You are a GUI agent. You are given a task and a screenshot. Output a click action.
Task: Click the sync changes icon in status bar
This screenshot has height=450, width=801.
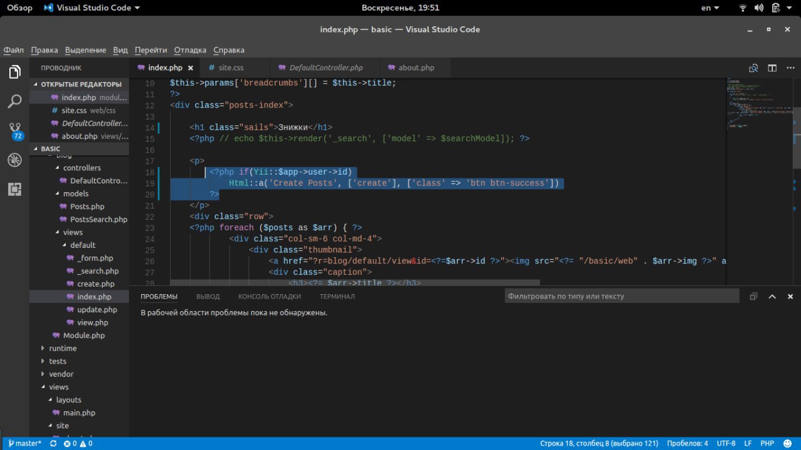click(53, 443)
